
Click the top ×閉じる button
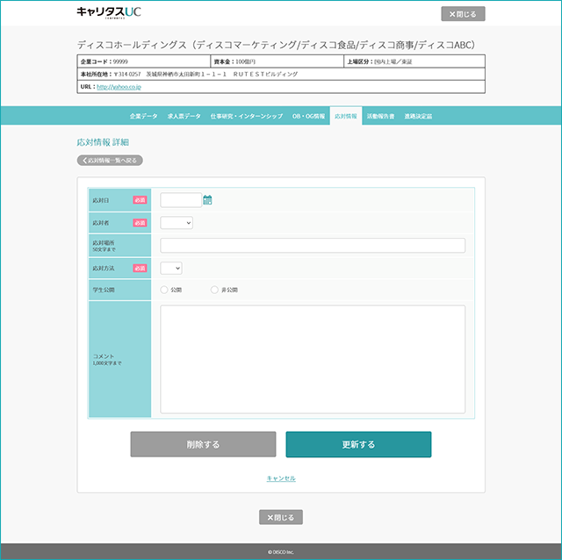click(x=463, y=14)
